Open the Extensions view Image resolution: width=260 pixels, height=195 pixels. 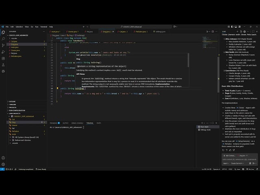coord(3,58)
